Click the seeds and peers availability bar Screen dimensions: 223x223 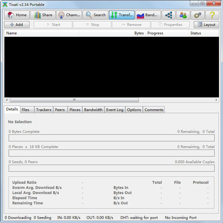click(x=111, y=168)
